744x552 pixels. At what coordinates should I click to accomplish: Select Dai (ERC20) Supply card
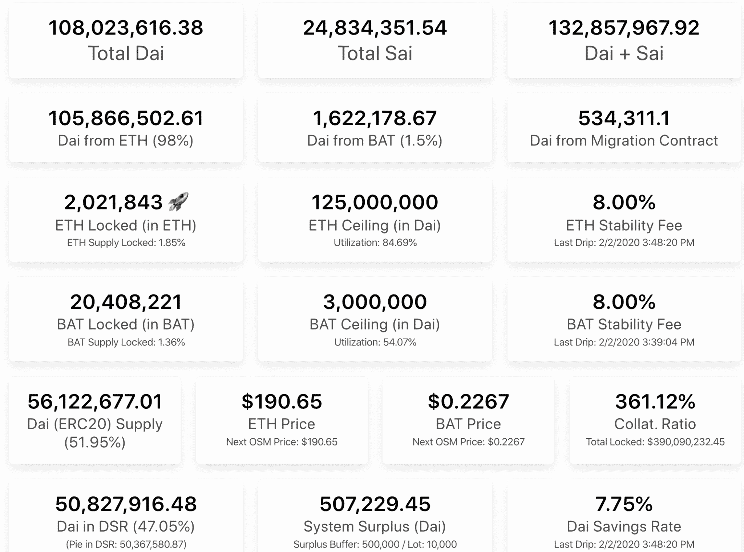coord(95,420)
